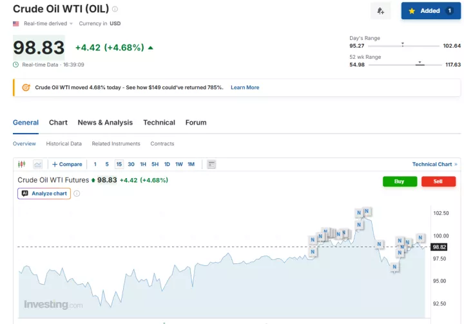Expand the Technical Chart link arrow
The image size is (464, 324).
tap(456, 165)
